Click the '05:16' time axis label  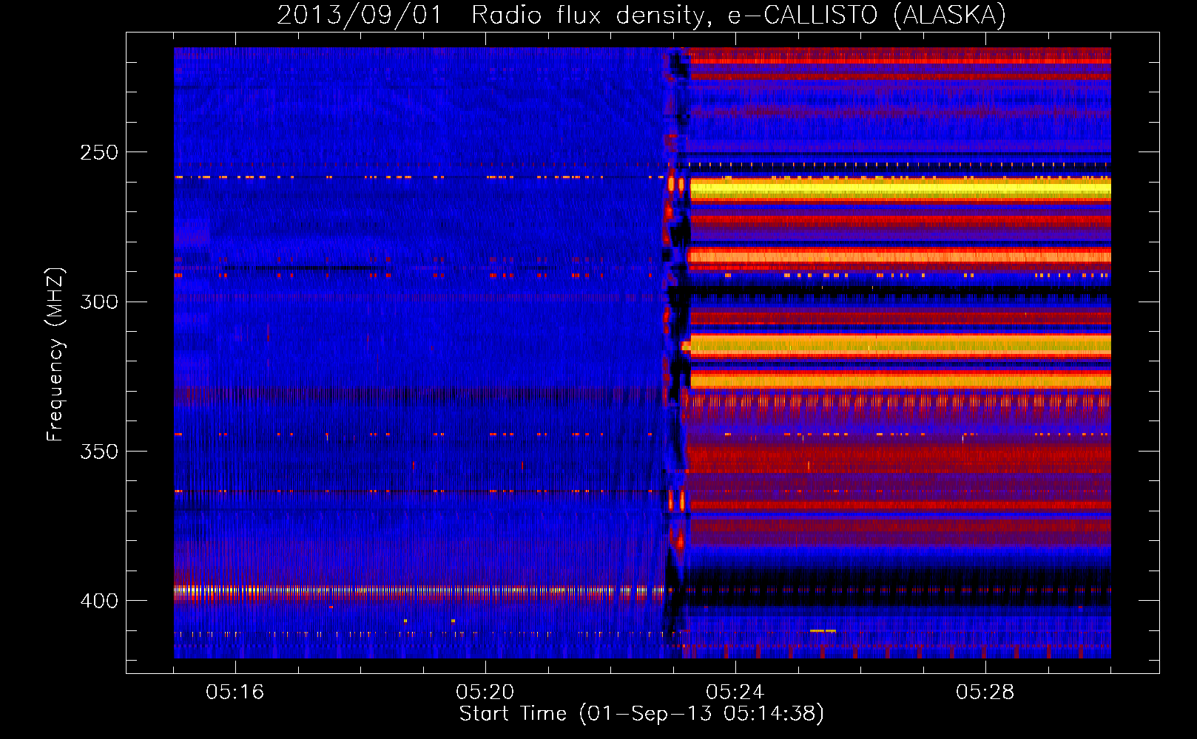235,692
